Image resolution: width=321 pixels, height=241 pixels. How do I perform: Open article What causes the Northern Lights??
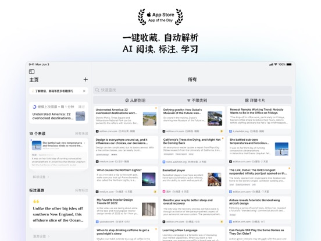126,180
